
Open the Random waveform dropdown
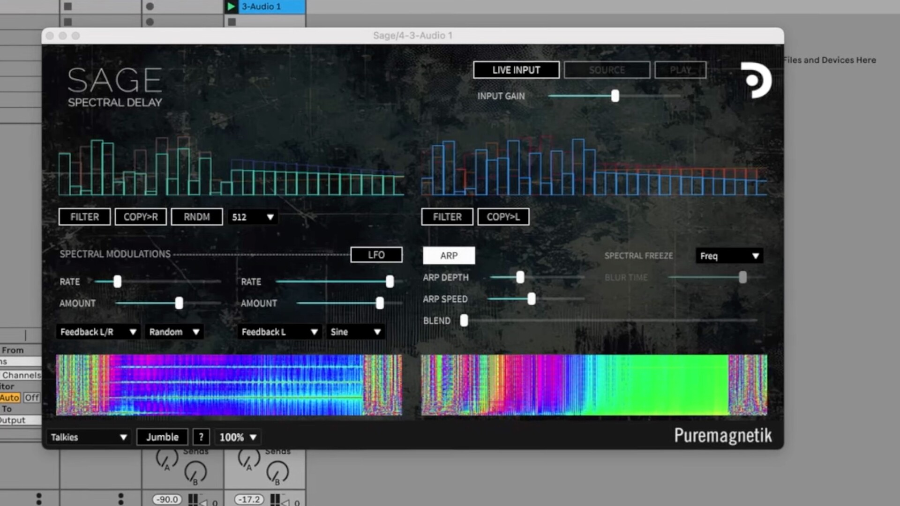(x=174, y=332)
